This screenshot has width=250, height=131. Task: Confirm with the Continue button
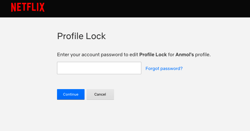coord(71,94)
